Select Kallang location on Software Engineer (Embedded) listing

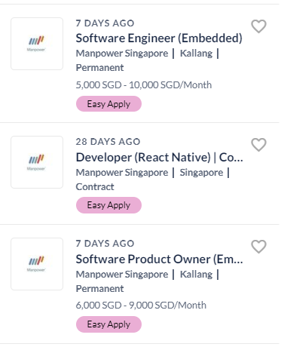[x=197, y=54]
